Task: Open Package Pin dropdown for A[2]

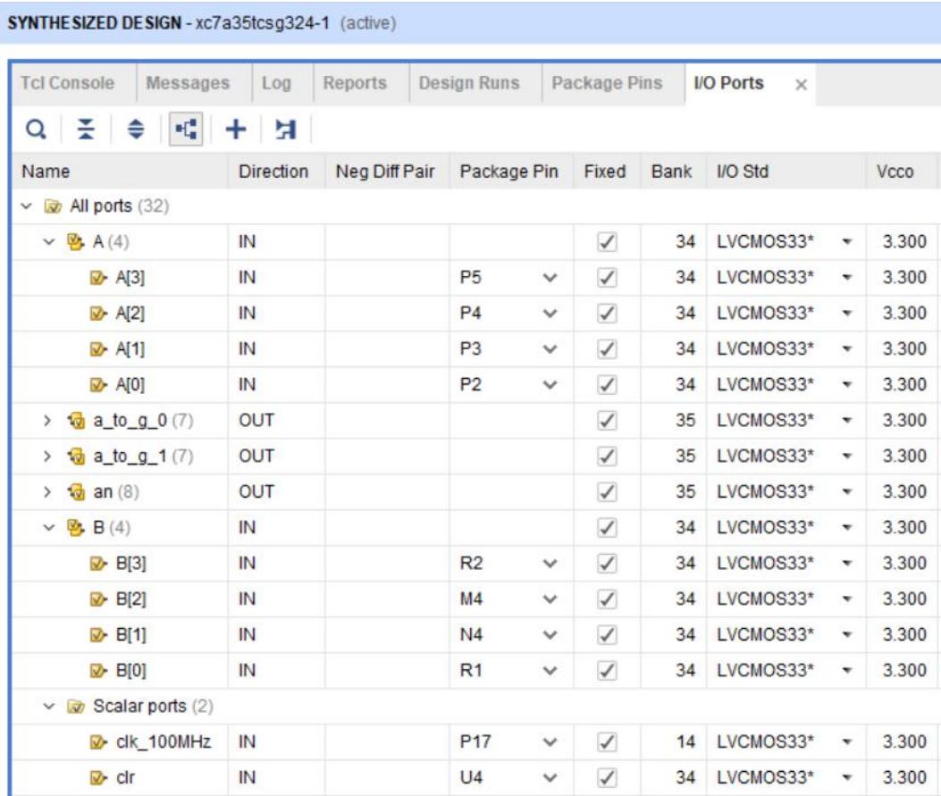Action: 550,313
